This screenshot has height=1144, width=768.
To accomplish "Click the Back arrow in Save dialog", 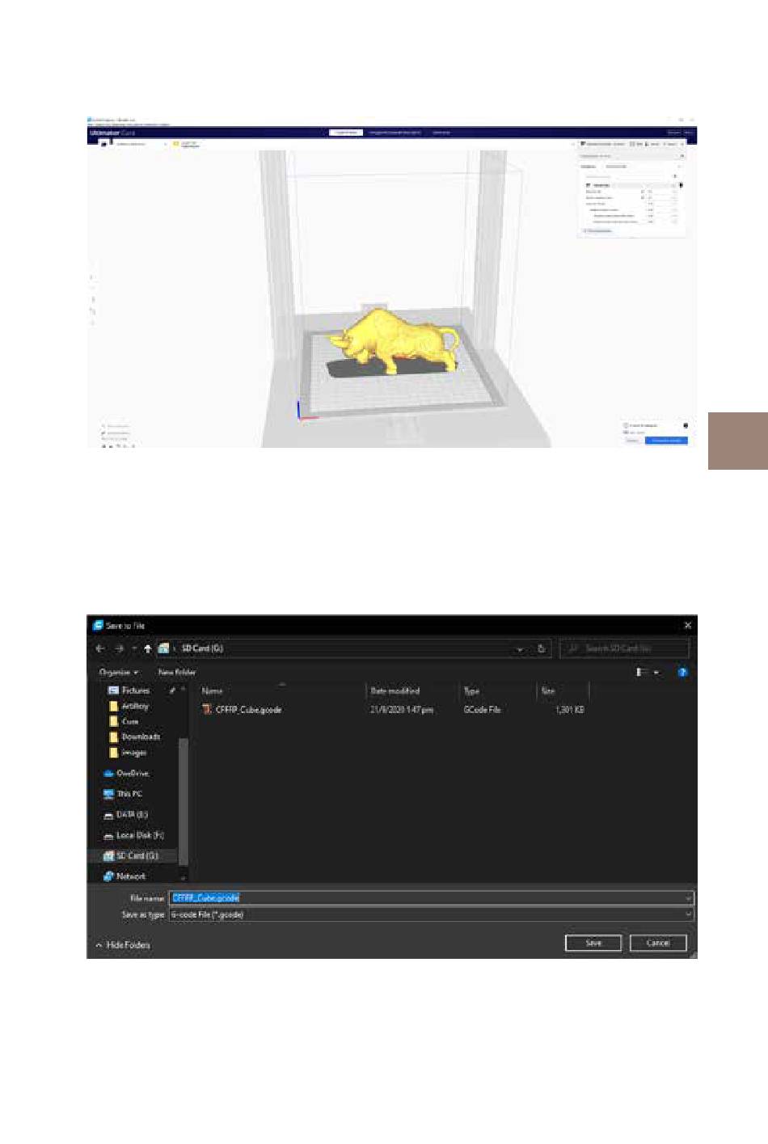I will [100, 648].
